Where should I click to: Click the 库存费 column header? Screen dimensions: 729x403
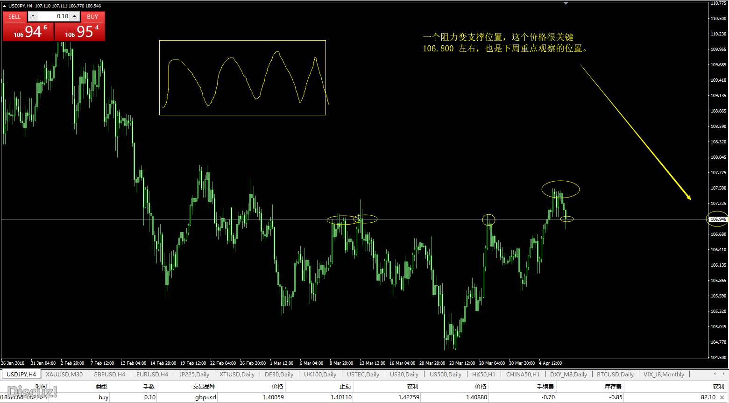point(613,386)
